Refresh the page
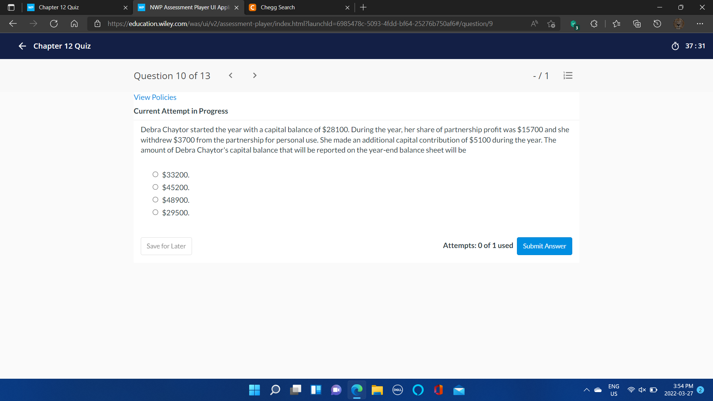This screenshot has height=401, width=713. [x=54, y=24]
